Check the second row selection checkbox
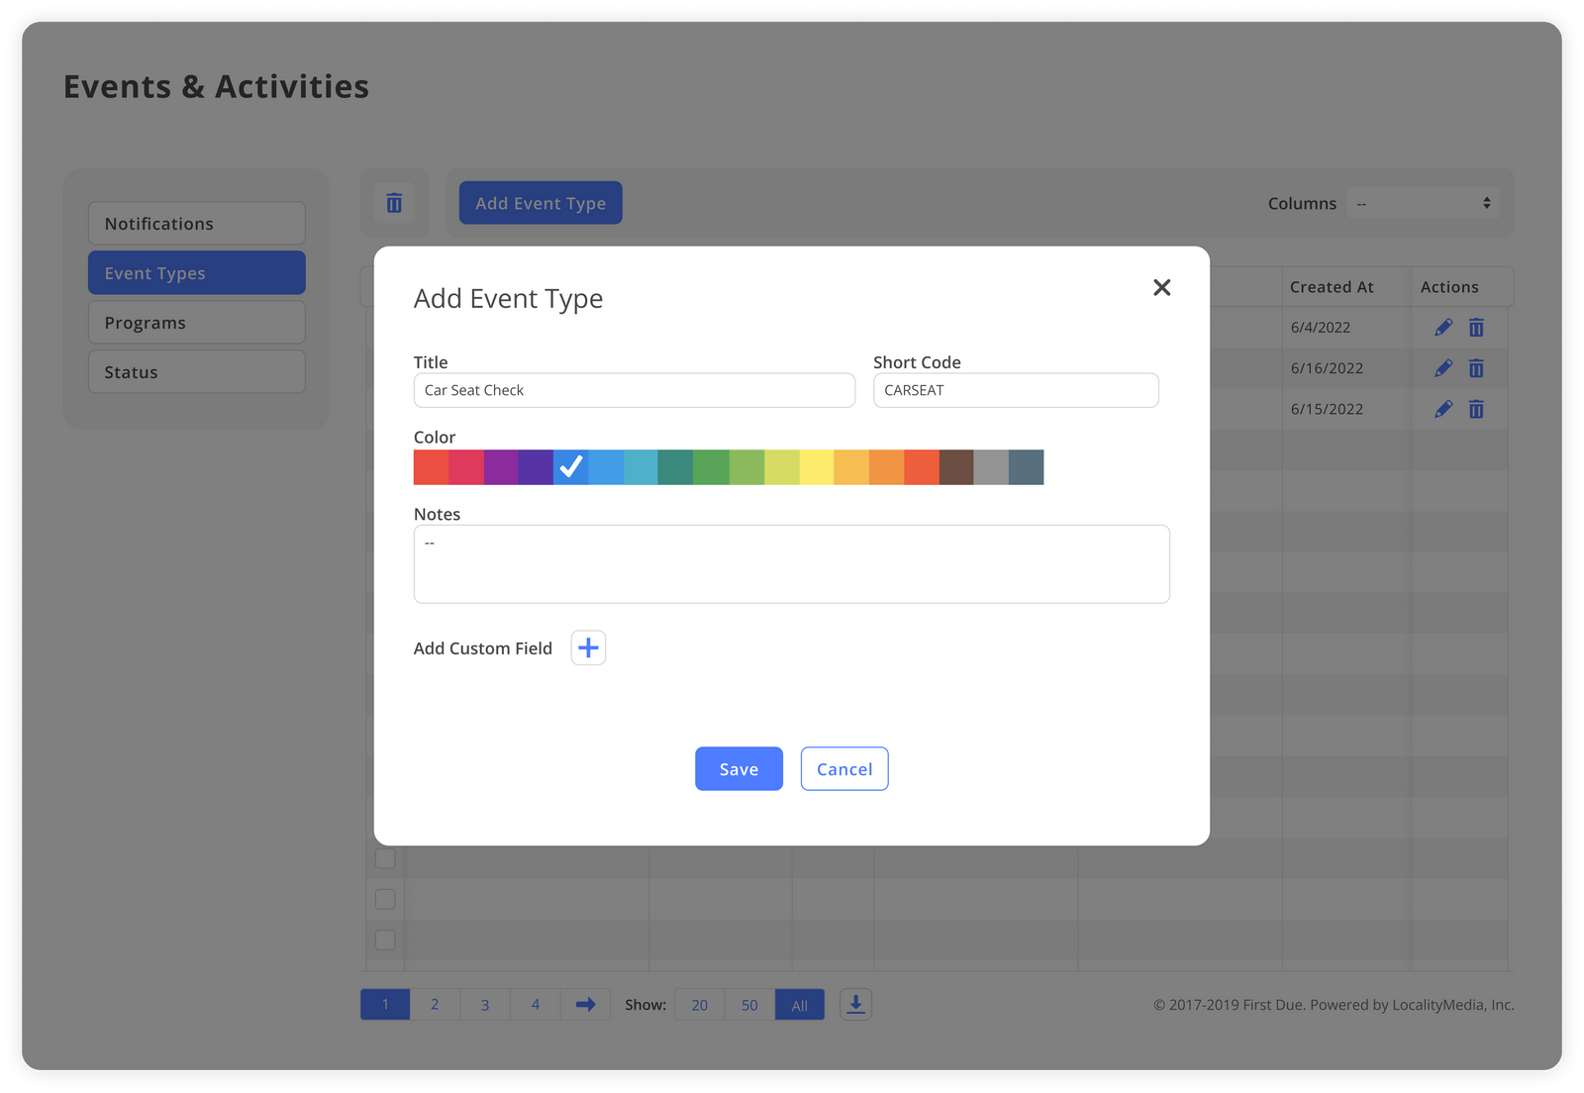Image resolution: width=1584 pixels, height=1093 pixels. pyautogui.click(x=385, y=899)
